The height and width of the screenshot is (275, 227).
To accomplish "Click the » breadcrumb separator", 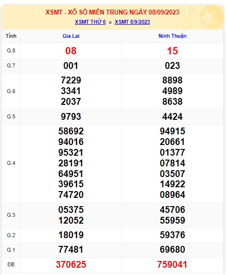I will [110, 22].
